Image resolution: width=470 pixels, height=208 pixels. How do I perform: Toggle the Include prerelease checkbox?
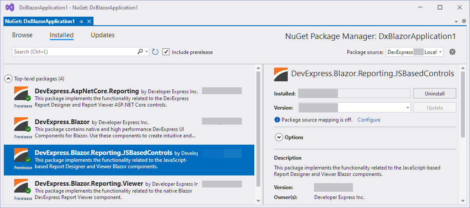click(166, 52)
